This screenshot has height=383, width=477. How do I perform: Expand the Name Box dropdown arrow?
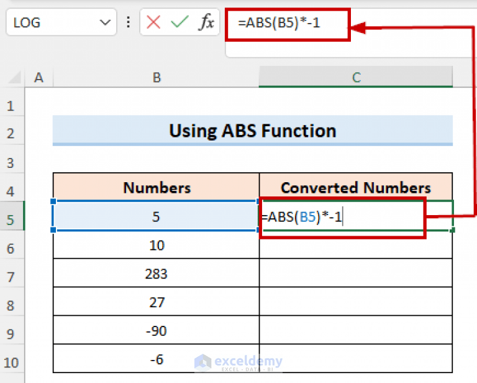coord(105,22)
